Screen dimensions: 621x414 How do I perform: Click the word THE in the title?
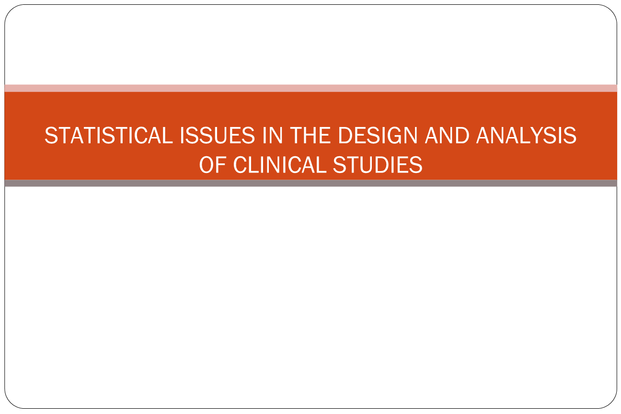click(310, 136)
